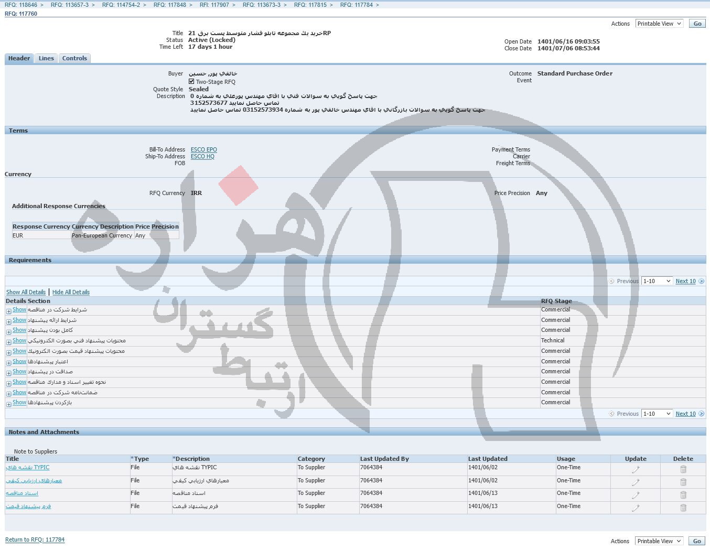This screenshot has height=550, width=710.
Task: Open the فرم پيشنهاد قيمت attachment link
Action: click(28, 506)
